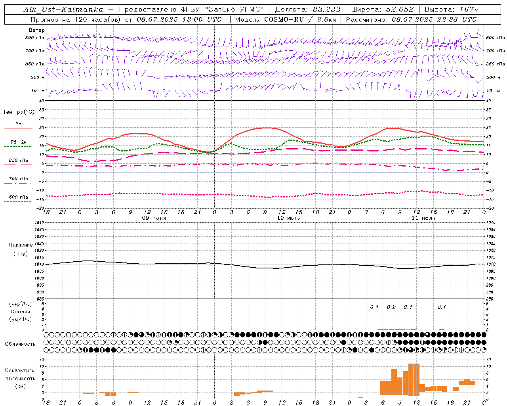Viewport: 507px width, 406px height.
Task: Click the "09 июля" date label
Action: pyautogui.click(x=154, y=218)
